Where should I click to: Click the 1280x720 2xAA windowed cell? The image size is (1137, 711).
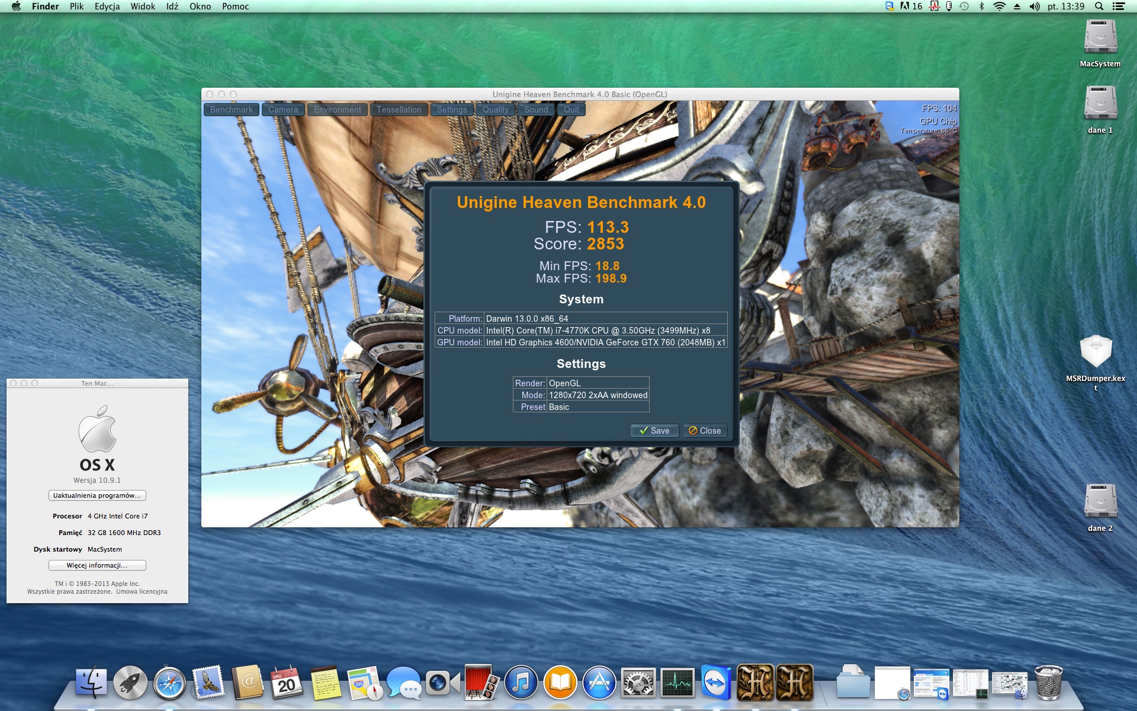coord(598,395)
